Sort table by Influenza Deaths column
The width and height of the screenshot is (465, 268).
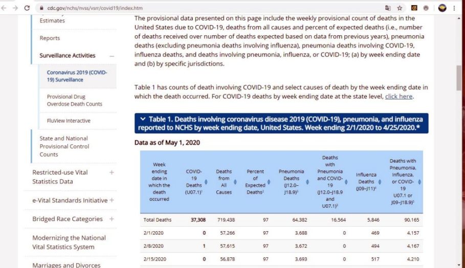pyautogui.click(x=380, y=182)
